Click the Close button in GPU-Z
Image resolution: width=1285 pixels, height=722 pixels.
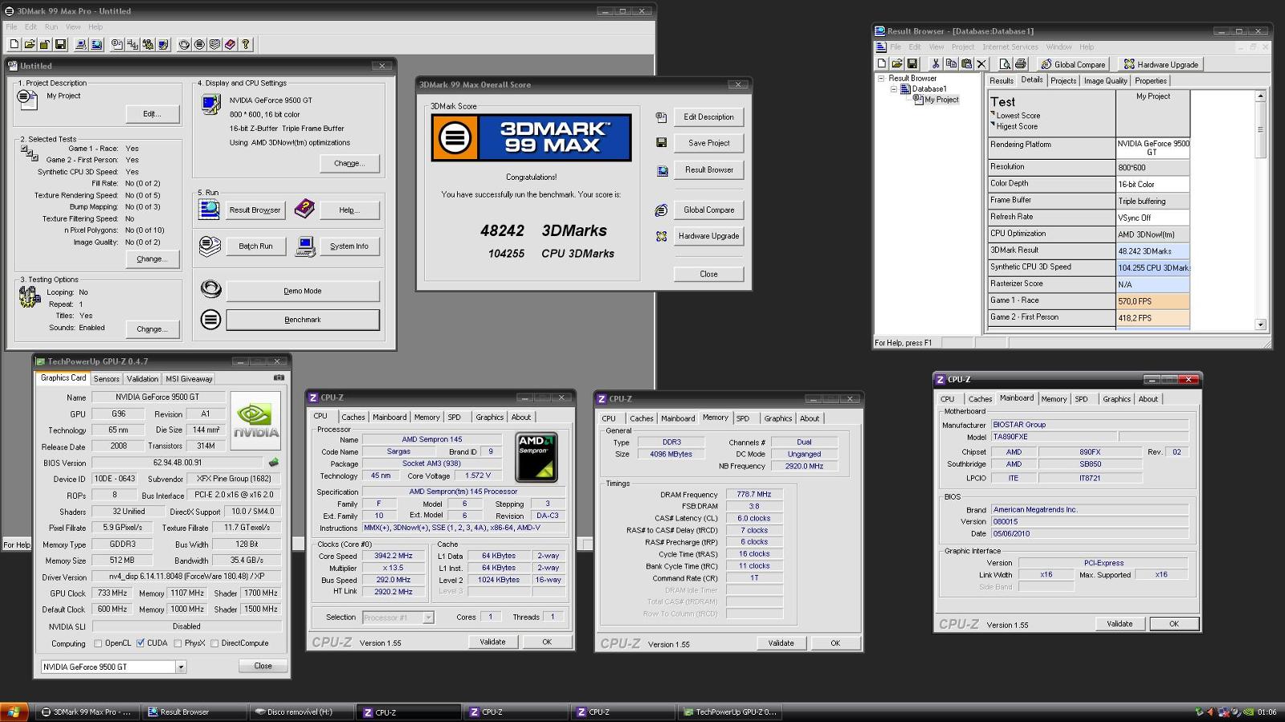(263, 666)
